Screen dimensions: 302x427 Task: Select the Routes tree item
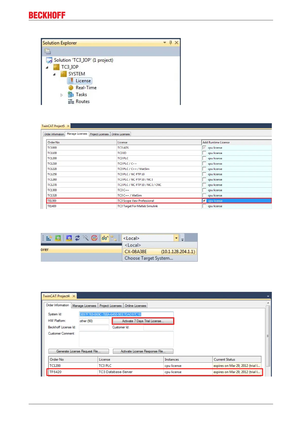pos(83,101)
